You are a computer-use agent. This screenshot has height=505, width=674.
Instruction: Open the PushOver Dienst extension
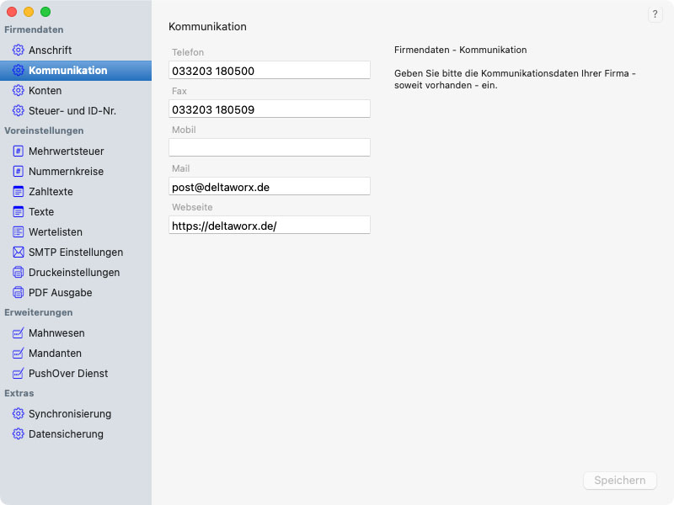pyautogui.click(x=68, y=374)
